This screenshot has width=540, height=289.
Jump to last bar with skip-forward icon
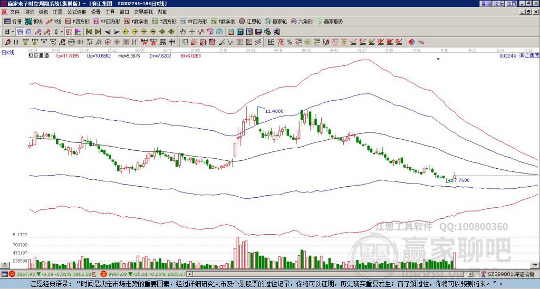98,32
